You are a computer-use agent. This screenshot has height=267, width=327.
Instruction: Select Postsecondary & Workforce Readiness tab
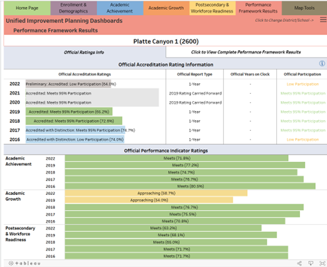[x=212, y=8]
